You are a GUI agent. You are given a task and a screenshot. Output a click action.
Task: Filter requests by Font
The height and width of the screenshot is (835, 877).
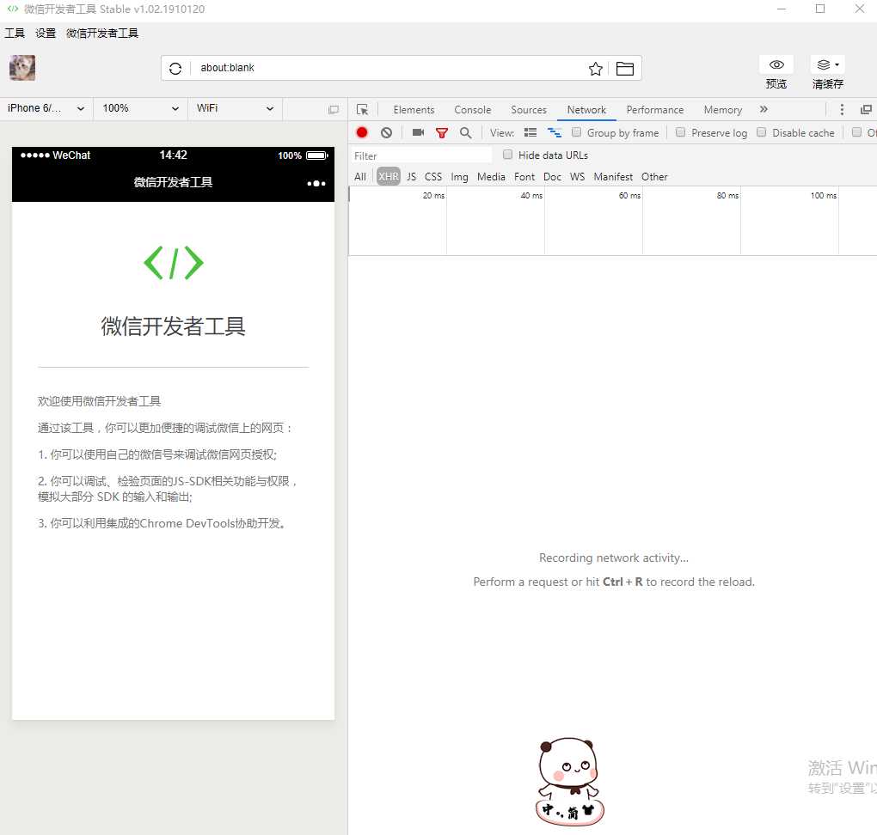pos(524,177)
